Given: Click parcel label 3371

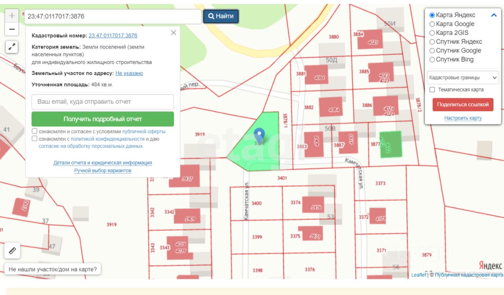Looking at the screenshot, I should click(x=381, y=250).
